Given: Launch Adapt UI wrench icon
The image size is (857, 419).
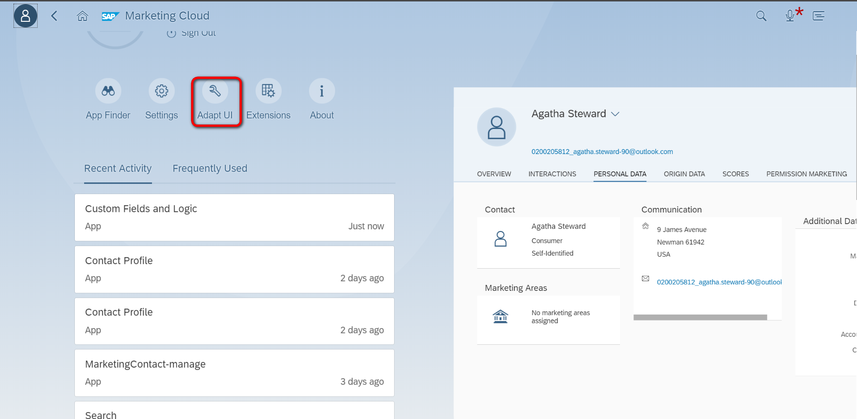Looking at the screenshot, I should (x=215, y=91).
